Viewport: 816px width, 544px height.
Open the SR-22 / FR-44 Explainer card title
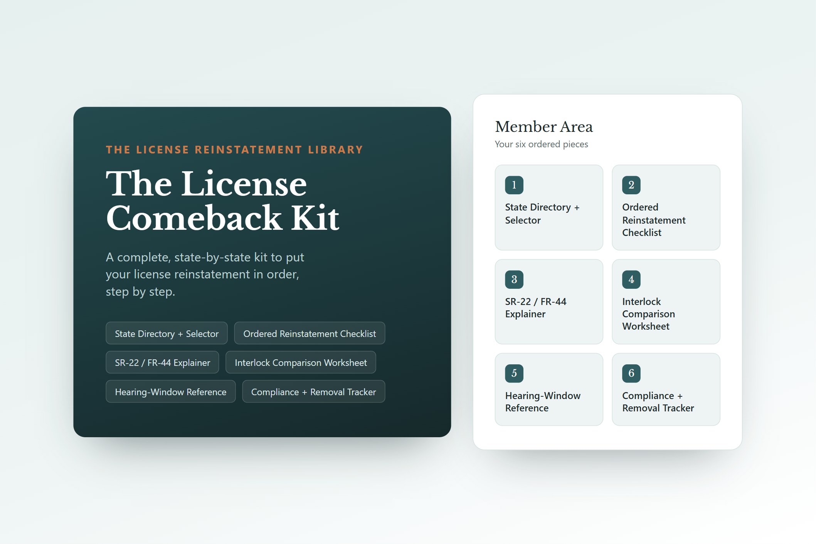click(x=536, y=308)
